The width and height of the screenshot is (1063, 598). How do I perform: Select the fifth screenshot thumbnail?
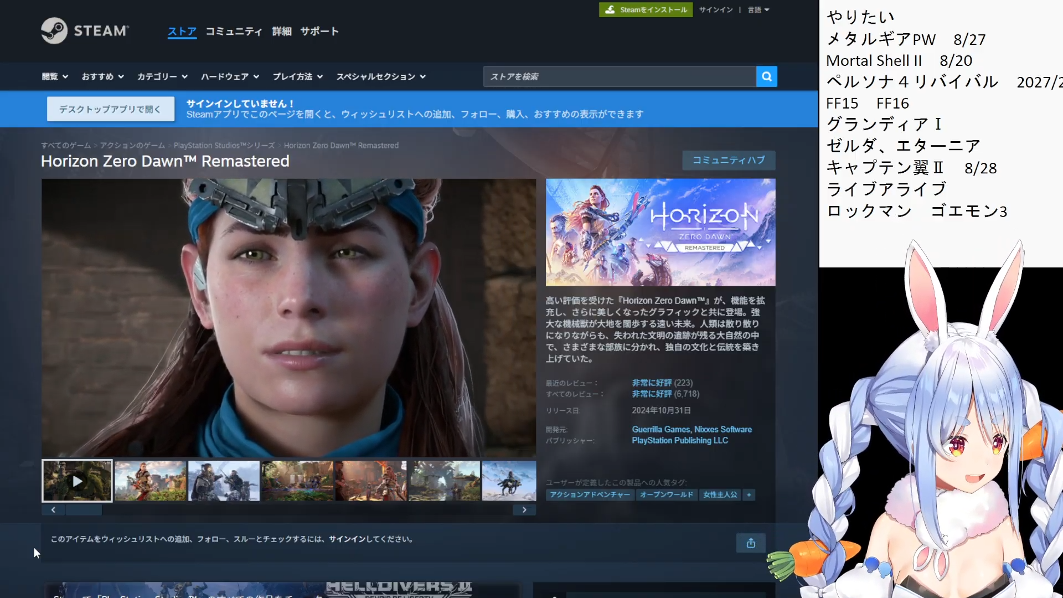click(x=371, y=481)
